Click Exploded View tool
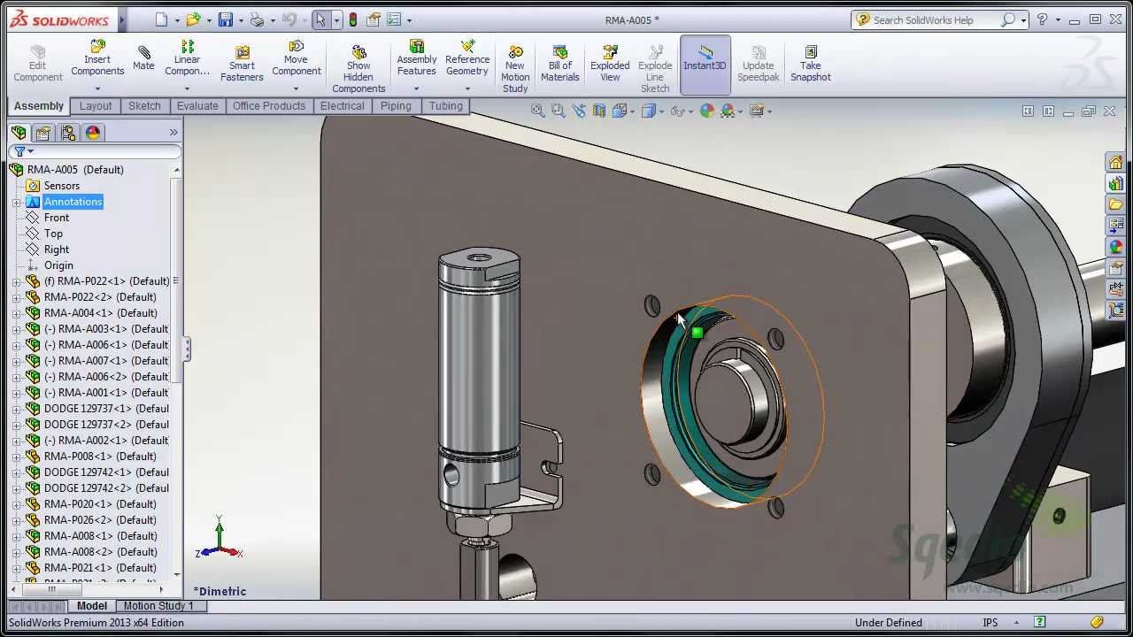 point(610,64)
